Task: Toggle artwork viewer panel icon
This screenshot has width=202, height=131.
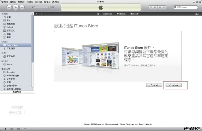Action: 25,129
